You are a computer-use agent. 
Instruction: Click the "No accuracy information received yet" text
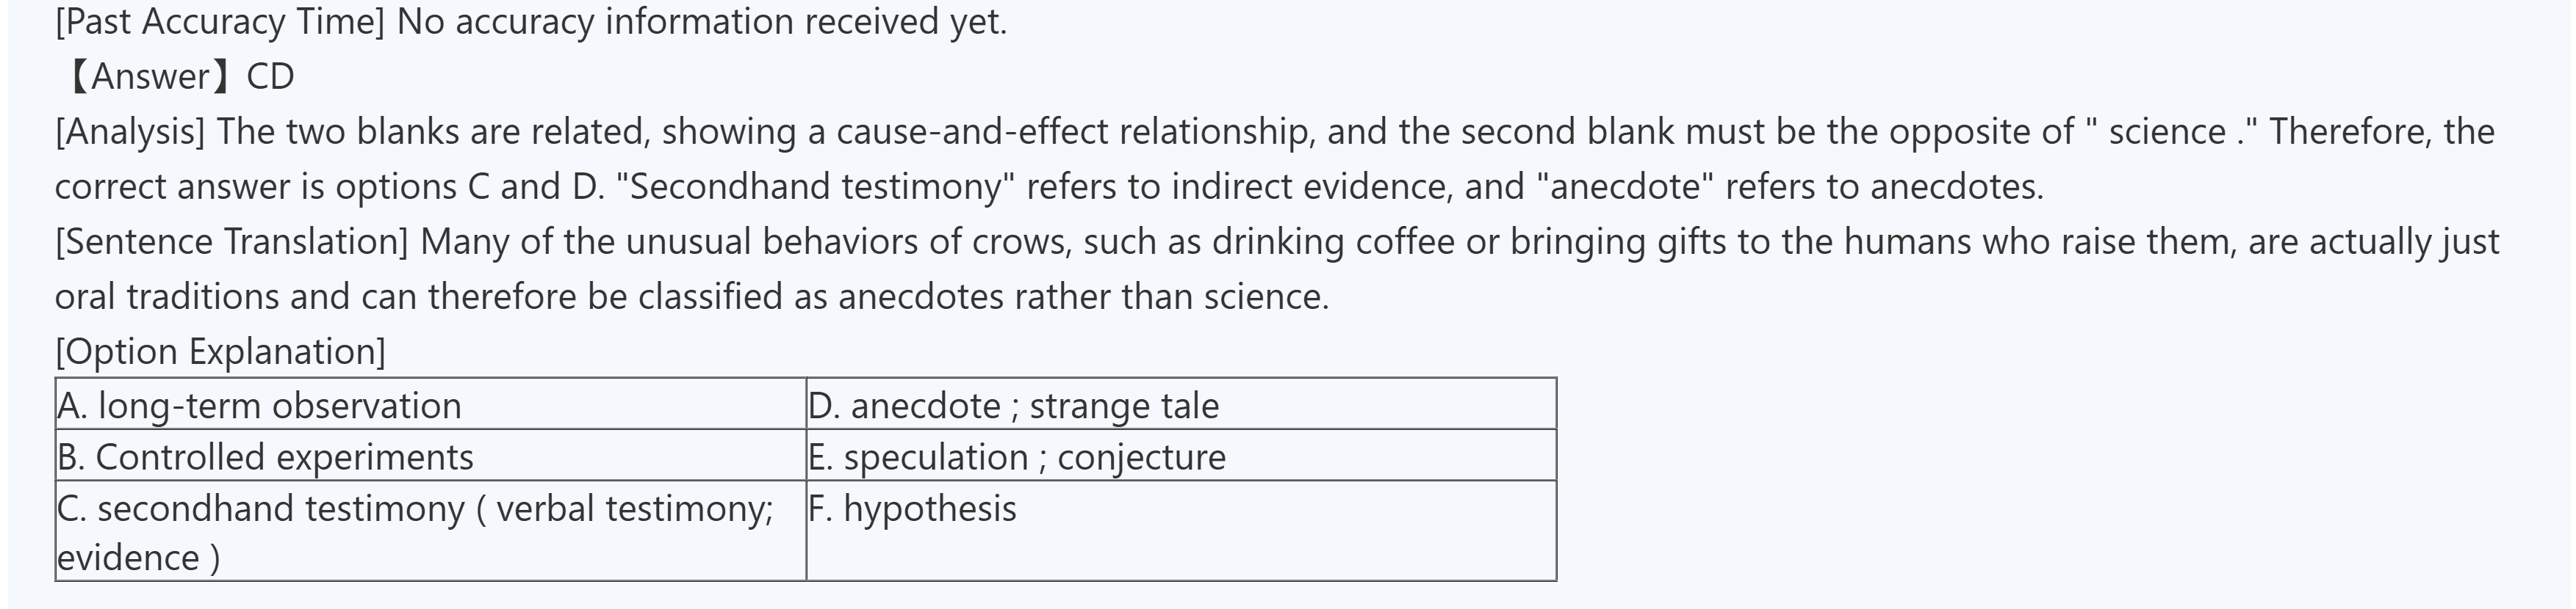pyautogui.click(x=701, y=21)
